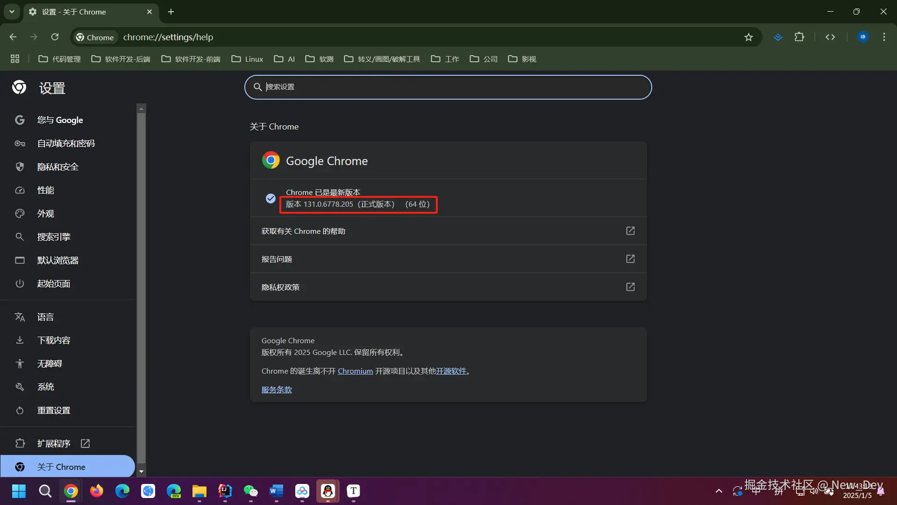This screenshot has width=897, height=505.
Task: Open the 外观 settings section
Action: [46, 214]
